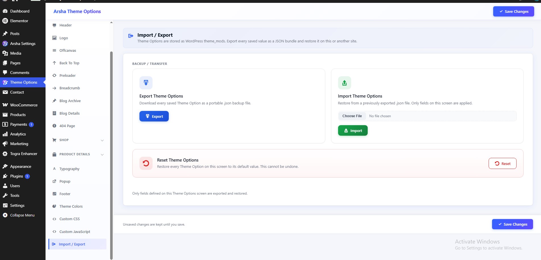This screenshot has height=260, width=541.
Task: Select the Import / Export tab
Action: pyautogui.click(x=77, y=244)
